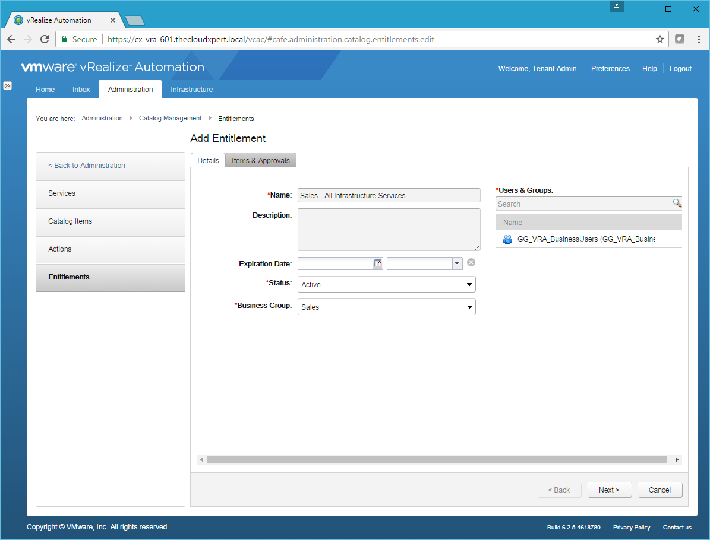Open the Logout link in the header
Image resolution: width=710 pixels, height=540 pixels.
[x=680, y=69]
